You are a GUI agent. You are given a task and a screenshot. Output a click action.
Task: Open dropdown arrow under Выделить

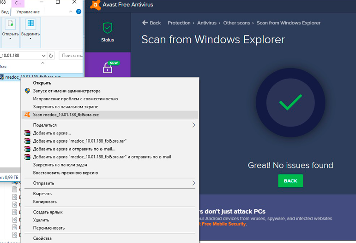point(30,39)
